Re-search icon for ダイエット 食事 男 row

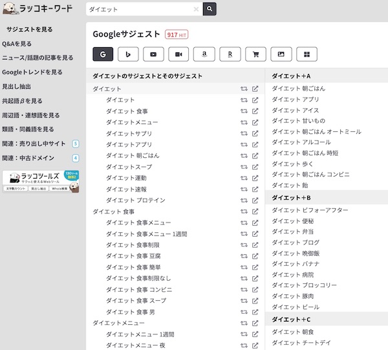(244, 312)
